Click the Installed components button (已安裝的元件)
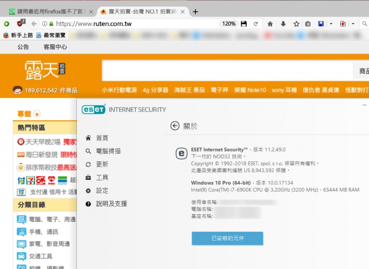The width and height of the screenshot is (369, 269). (x=228, y=238)
